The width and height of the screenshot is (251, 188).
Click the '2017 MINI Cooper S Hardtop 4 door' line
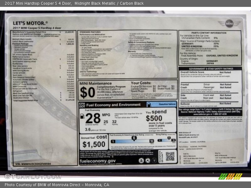[37, 28]
